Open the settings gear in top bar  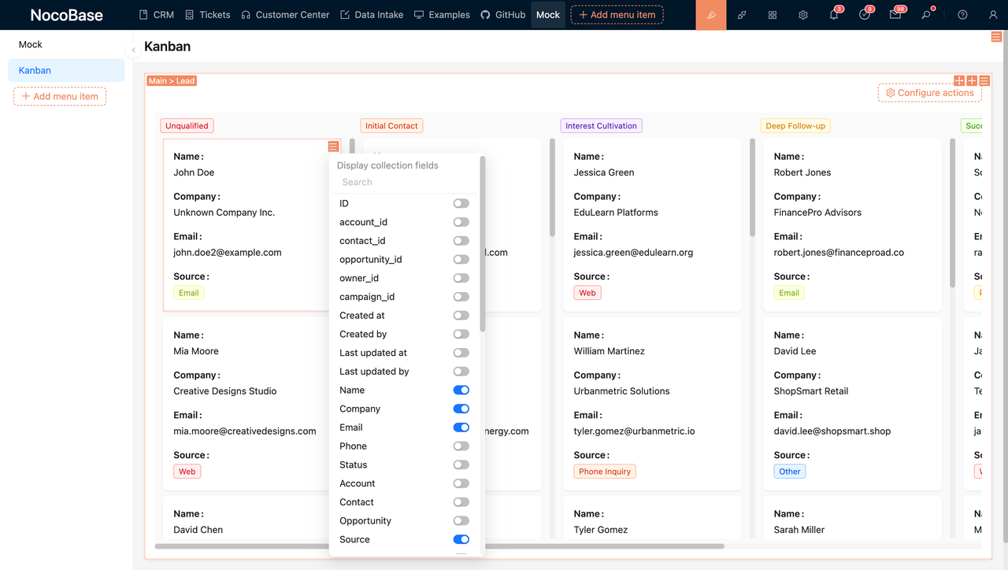(802, 14)
